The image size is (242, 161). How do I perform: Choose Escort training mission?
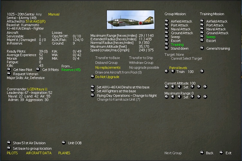pyautogui.click(x=209, y=41)
